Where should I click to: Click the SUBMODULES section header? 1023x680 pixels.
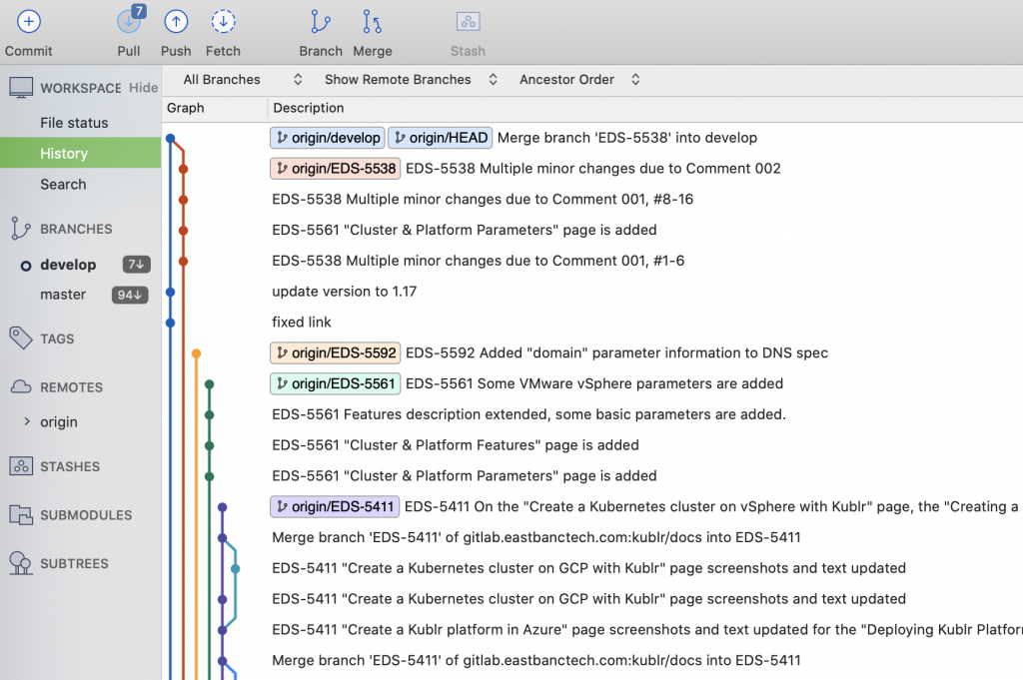click(x=86, y=515)
